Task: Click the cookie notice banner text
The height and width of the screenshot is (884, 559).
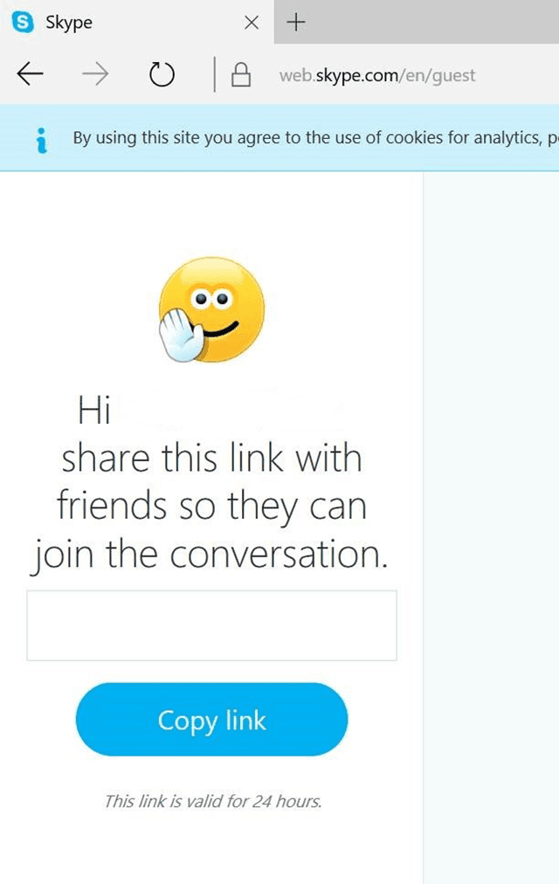Action: click(315, 138)
